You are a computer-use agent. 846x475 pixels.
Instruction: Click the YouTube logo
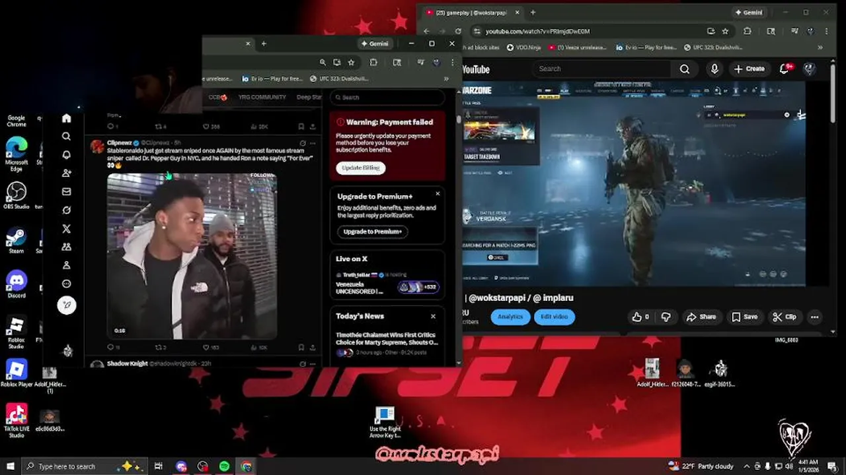click(476, 69)
